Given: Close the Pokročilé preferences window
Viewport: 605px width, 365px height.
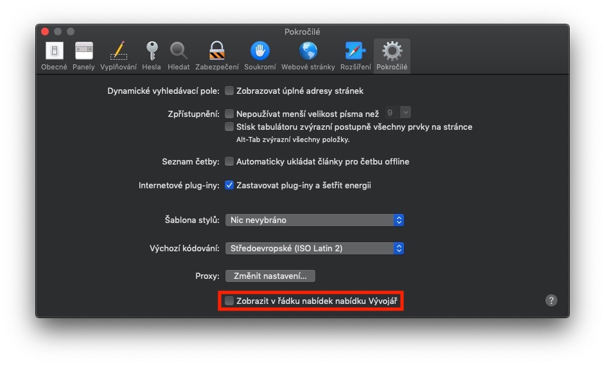Looking at the screenshot, I should pos(45,31).
